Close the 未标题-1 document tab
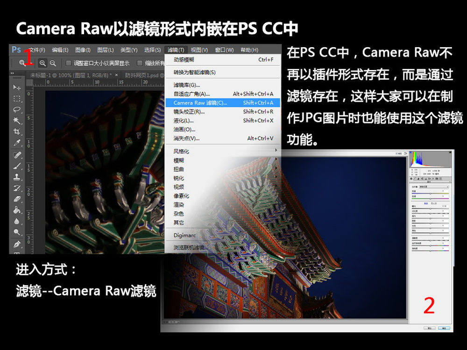The image size is (467, 350). pos(116,75)
